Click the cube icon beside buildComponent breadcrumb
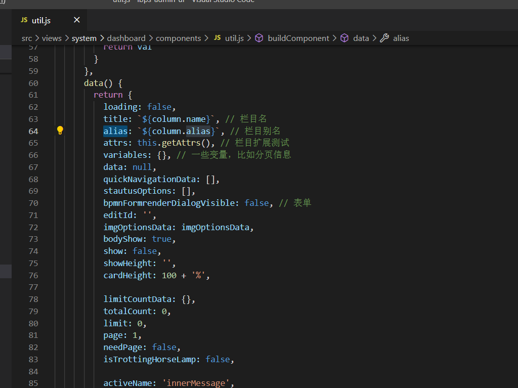Image resolution: width=518 pixels, height=388 pixels. [x=259, y=38]
